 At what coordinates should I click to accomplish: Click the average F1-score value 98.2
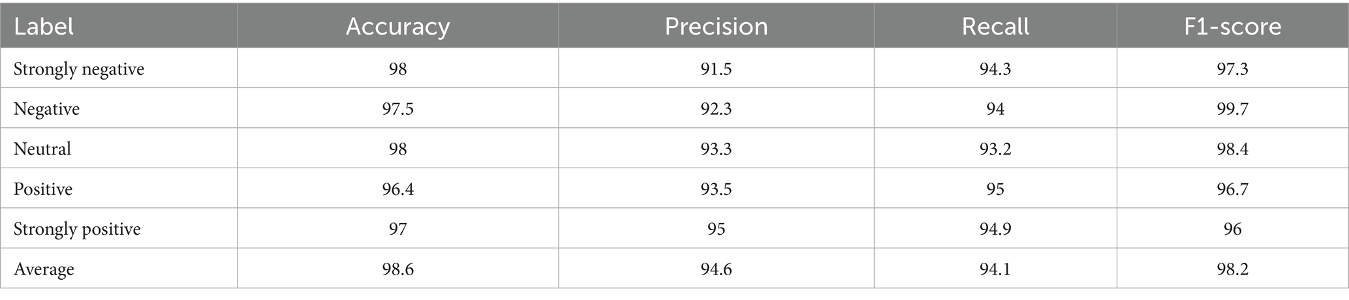[x=1232, y=269]
